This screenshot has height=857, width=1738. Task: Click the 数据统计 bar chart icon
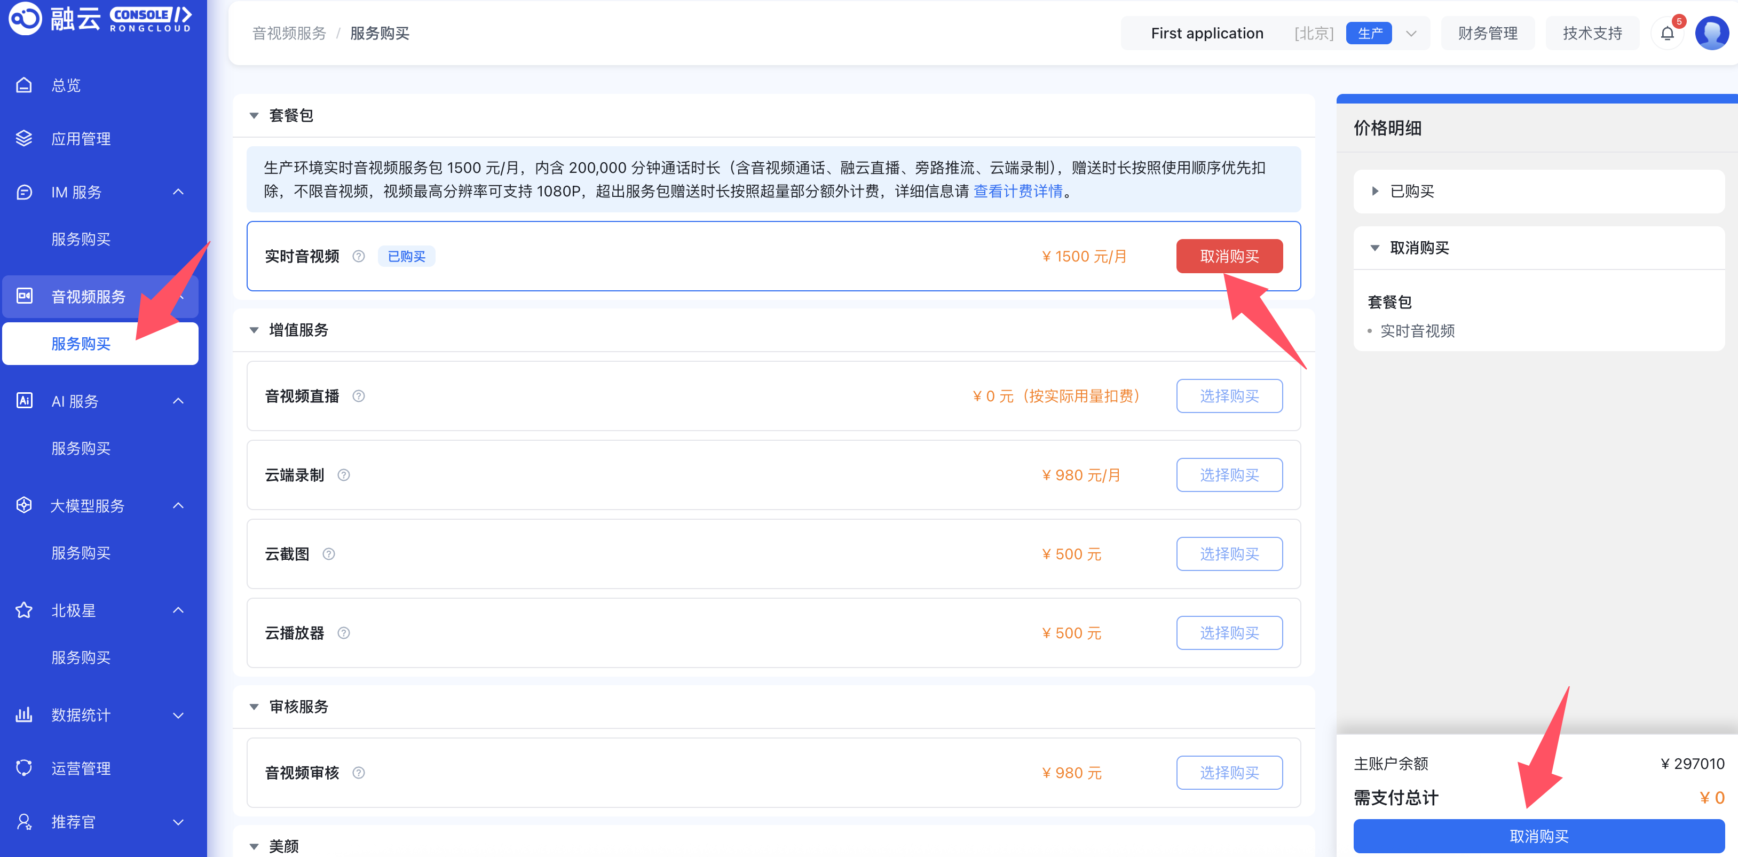pyautogui.click(x=25, y=714)
